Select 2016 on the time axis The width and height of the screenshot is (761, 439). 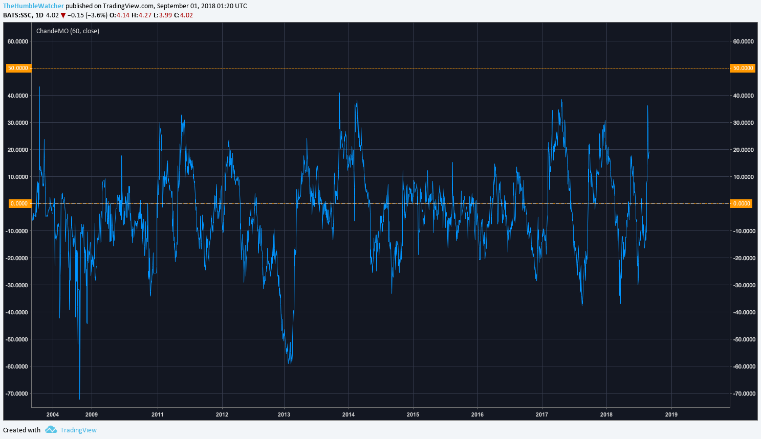477,414
